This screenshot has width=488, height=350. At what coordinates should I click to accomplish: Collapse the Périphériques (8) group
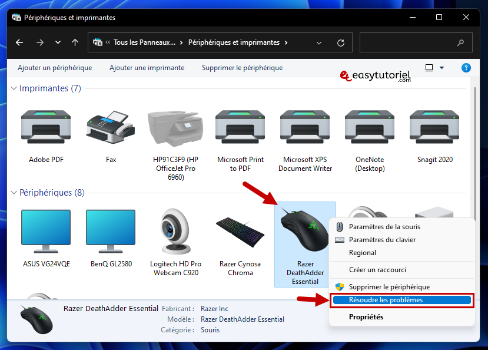point(14,193)
